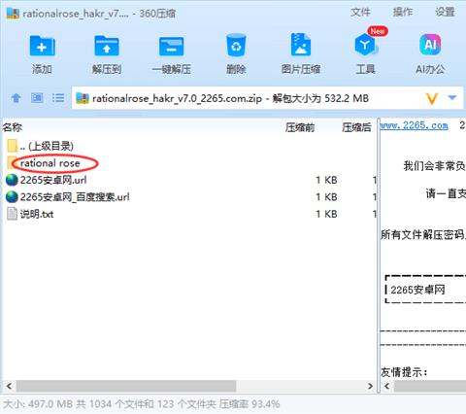Select the 一键解压 one-click extract icon
This screenshot has width=466, height=414.
(171, 47)
